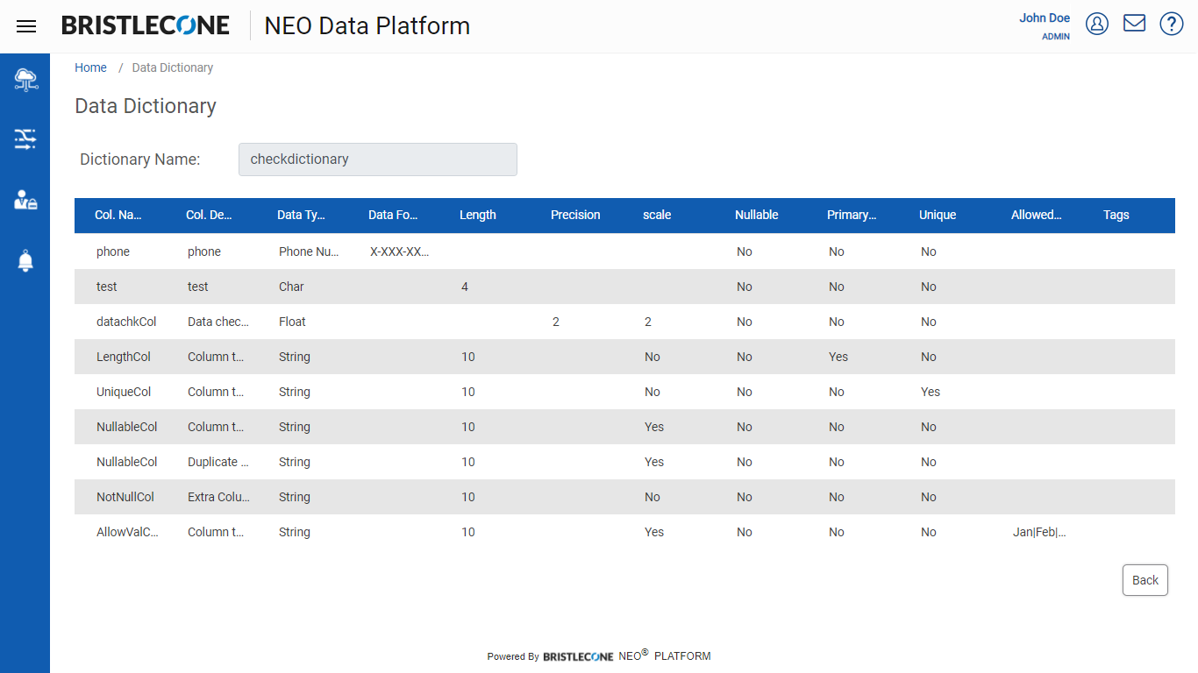Select the UniqueCol name cell
This screenshot has width=1198, height=673.
tap(124, 392)
